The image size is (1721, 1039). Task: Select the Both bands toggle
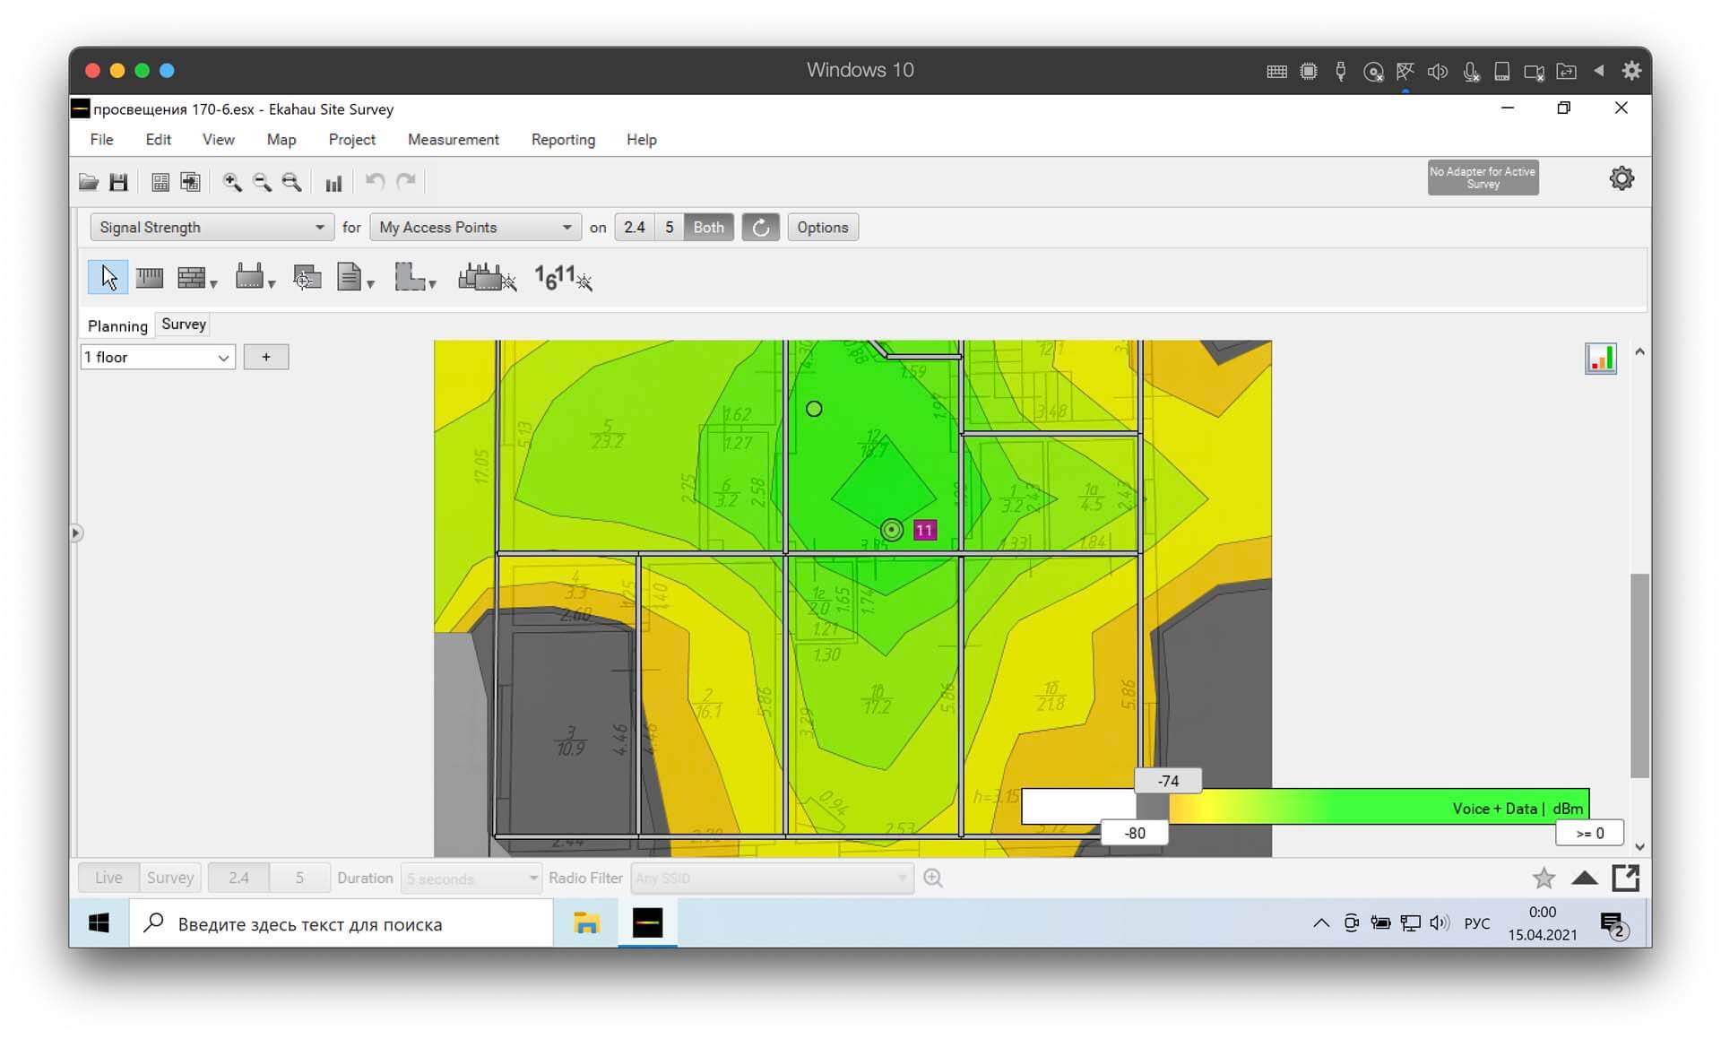708,228
